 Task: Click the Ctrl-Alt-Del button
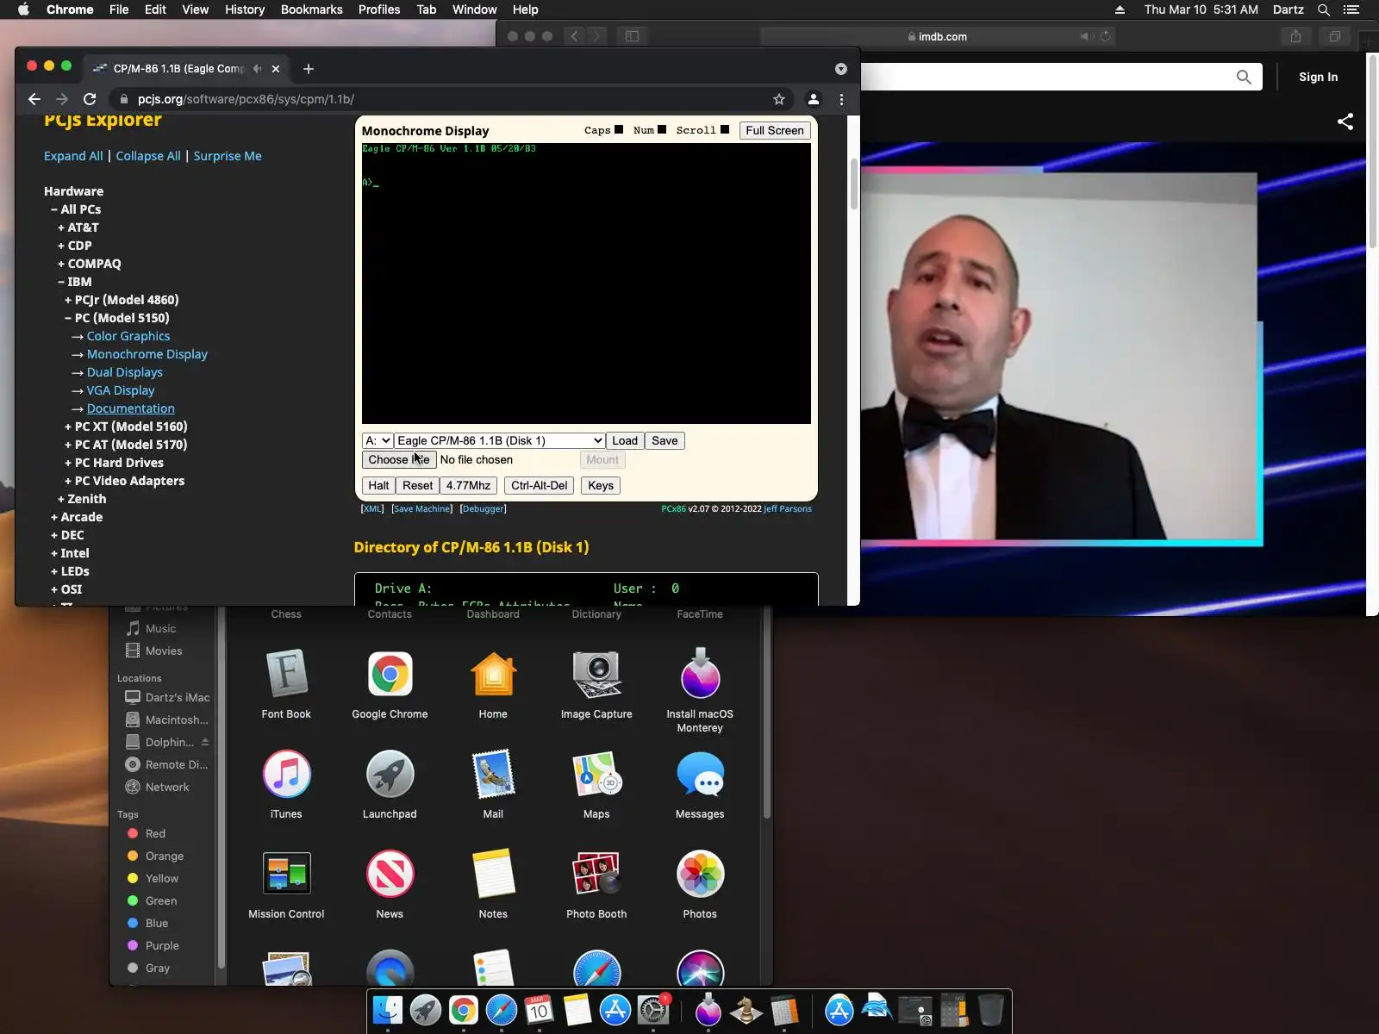pyautogui.click(x=540, y=485)
